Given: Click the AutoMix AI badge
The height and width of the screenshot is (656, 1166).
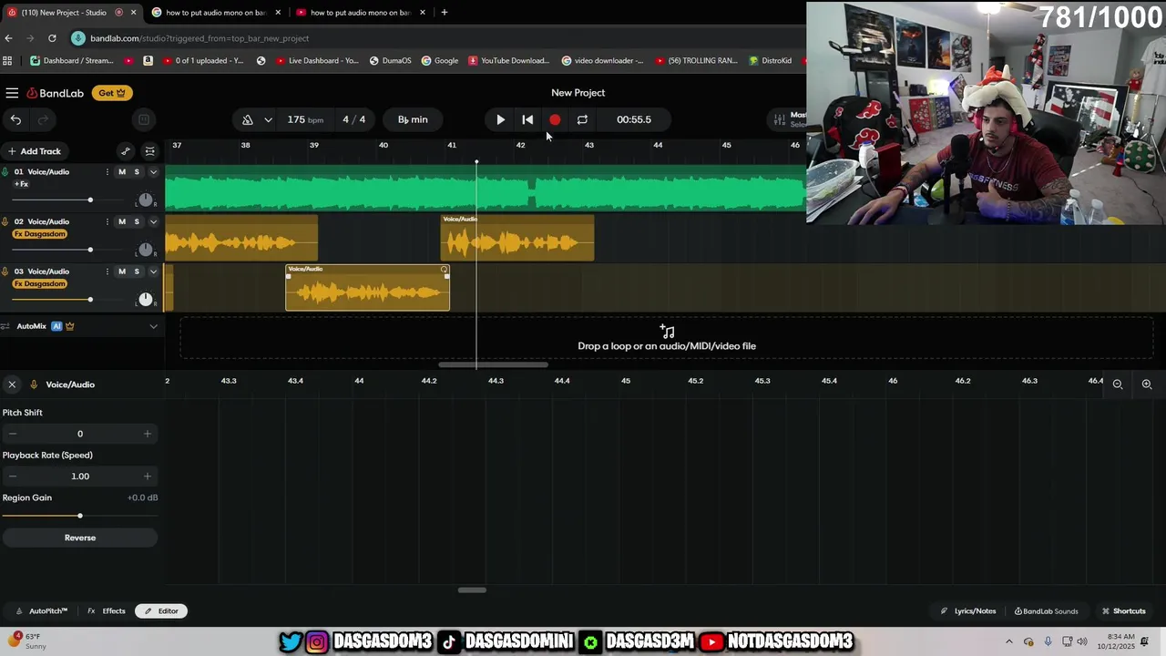Looking at the screenshot, I should click(56, 326).
